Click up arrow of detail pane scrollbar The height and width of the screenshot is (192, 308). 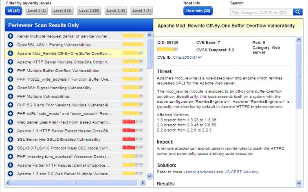299,40
